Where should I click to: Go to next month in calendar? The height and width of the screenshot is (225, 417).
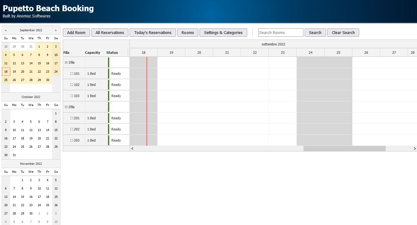coord(56,30)
